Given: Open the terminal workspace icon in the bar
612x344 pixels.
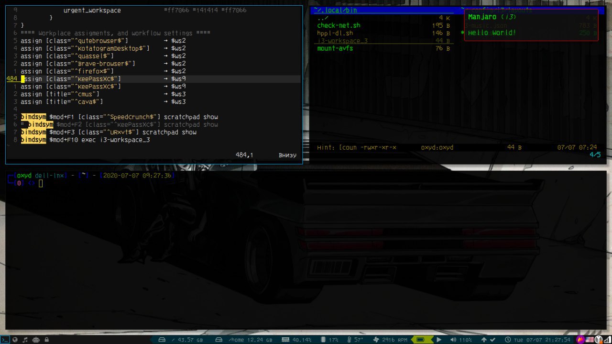Looking at the screenshot, I should [x=5, y=340].
